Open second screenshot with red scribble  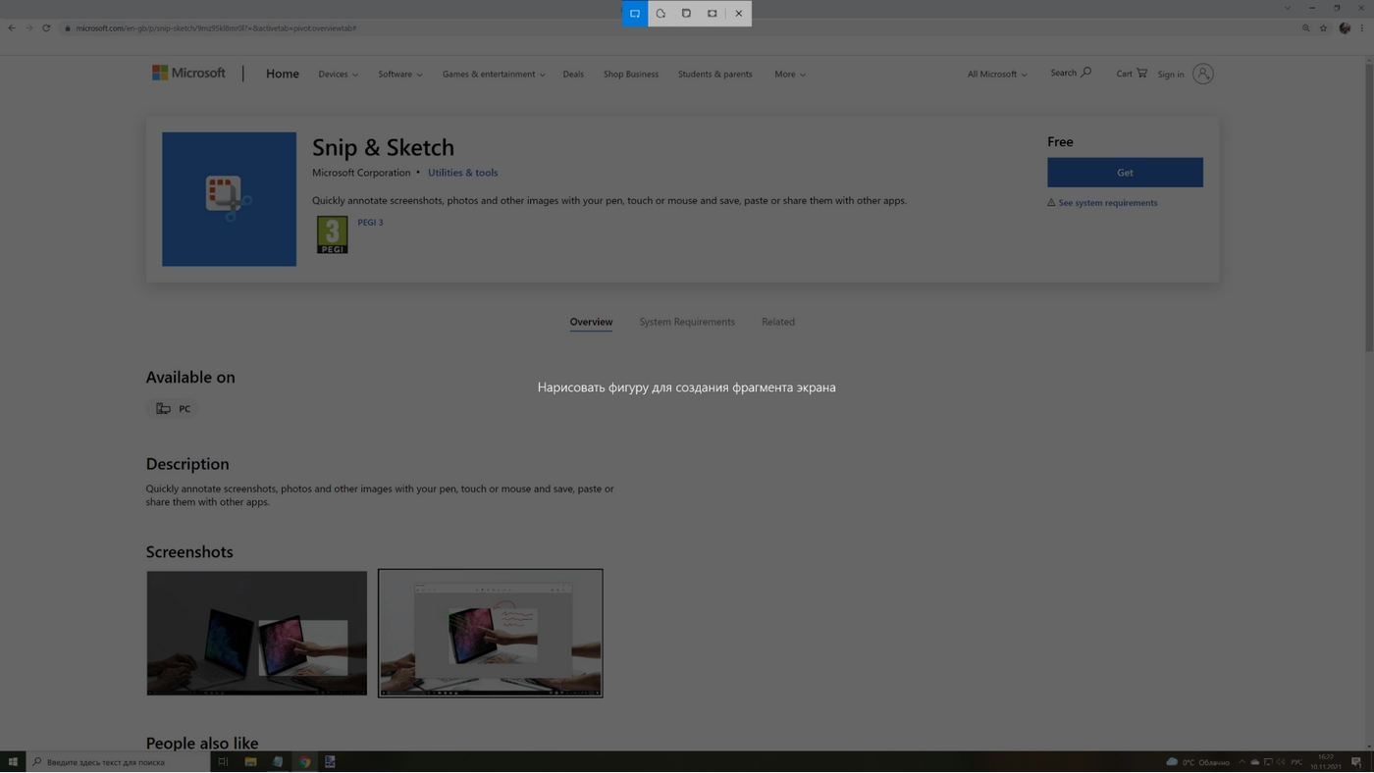tap(491, 634)
